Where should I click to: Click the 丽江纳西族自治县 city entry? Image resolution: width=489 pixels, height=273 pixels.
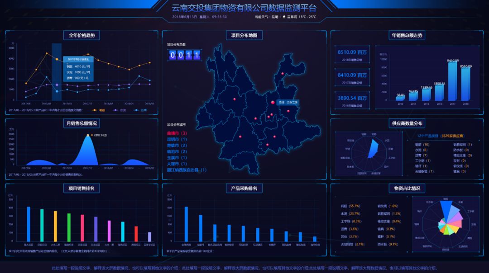pos(187,170)
